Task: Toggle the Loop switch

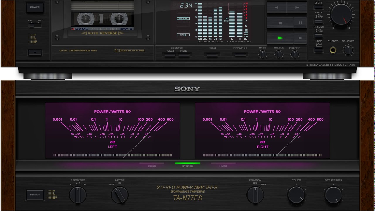Action: tap(318, 50)
